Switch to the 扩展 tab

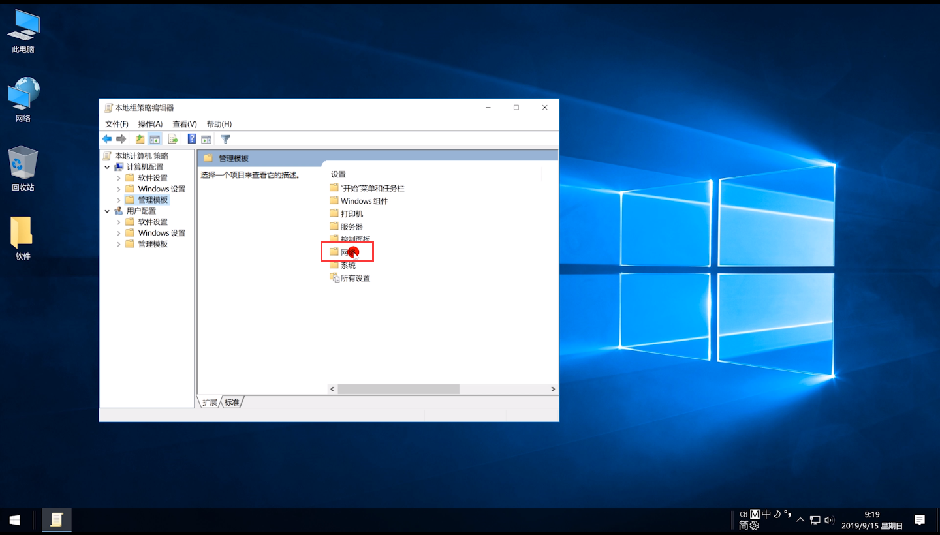click(x=210, y=402)
